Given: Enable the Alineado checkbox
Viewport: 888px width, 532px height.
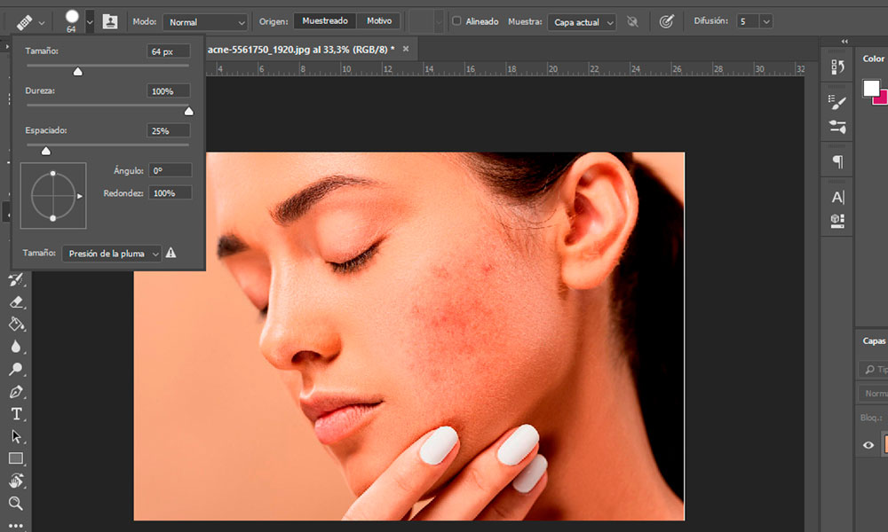Looking at the screenshot, I should pyautogui.click(x=456, y=20).
